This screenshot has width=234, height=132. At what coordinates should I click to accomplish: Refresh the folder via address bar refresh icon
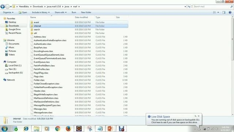pyautogui.click(x=189, y=7)
